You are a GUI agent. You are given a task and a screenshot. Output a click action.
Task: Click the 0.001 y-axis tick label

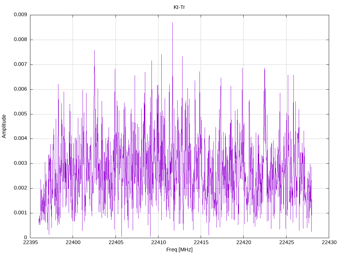20,213
